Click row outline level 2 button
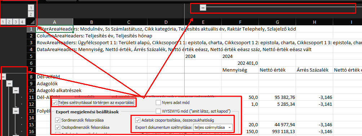 pos(9,22)
